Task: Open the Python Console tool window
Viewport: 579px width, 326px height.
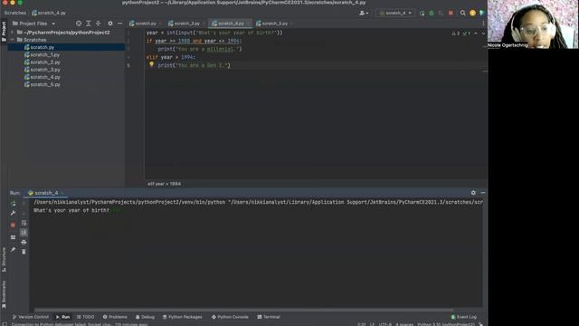Action: [230, 317]
